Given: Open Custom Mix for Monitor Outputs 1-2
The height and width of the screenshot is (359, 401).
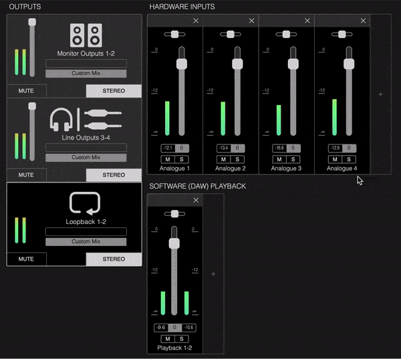Looking at the screenshot, I should (x=86, y=74).
